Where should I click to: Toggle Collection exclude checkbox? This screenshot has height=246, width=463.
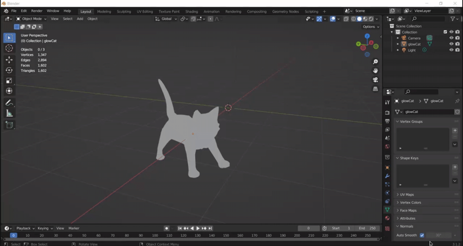pyautogui.click(x=445, y=32)
